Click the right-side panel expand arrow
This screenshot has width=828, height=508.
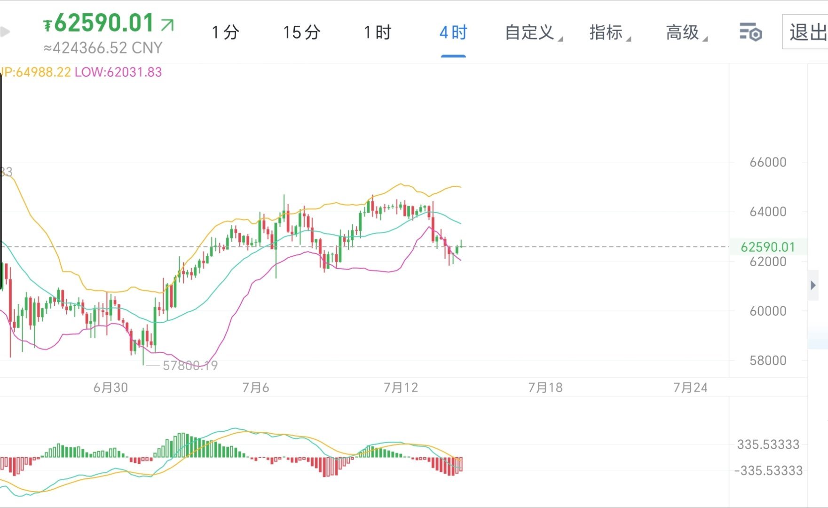pos(813,286)
